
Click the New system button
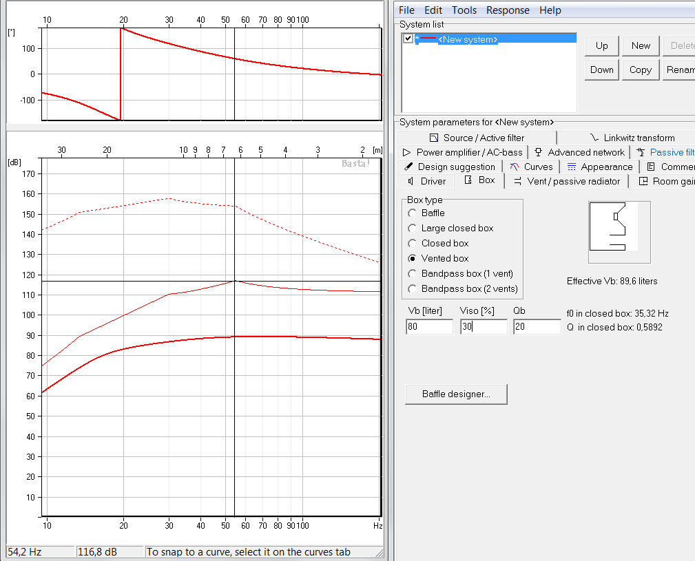(641, 46)
